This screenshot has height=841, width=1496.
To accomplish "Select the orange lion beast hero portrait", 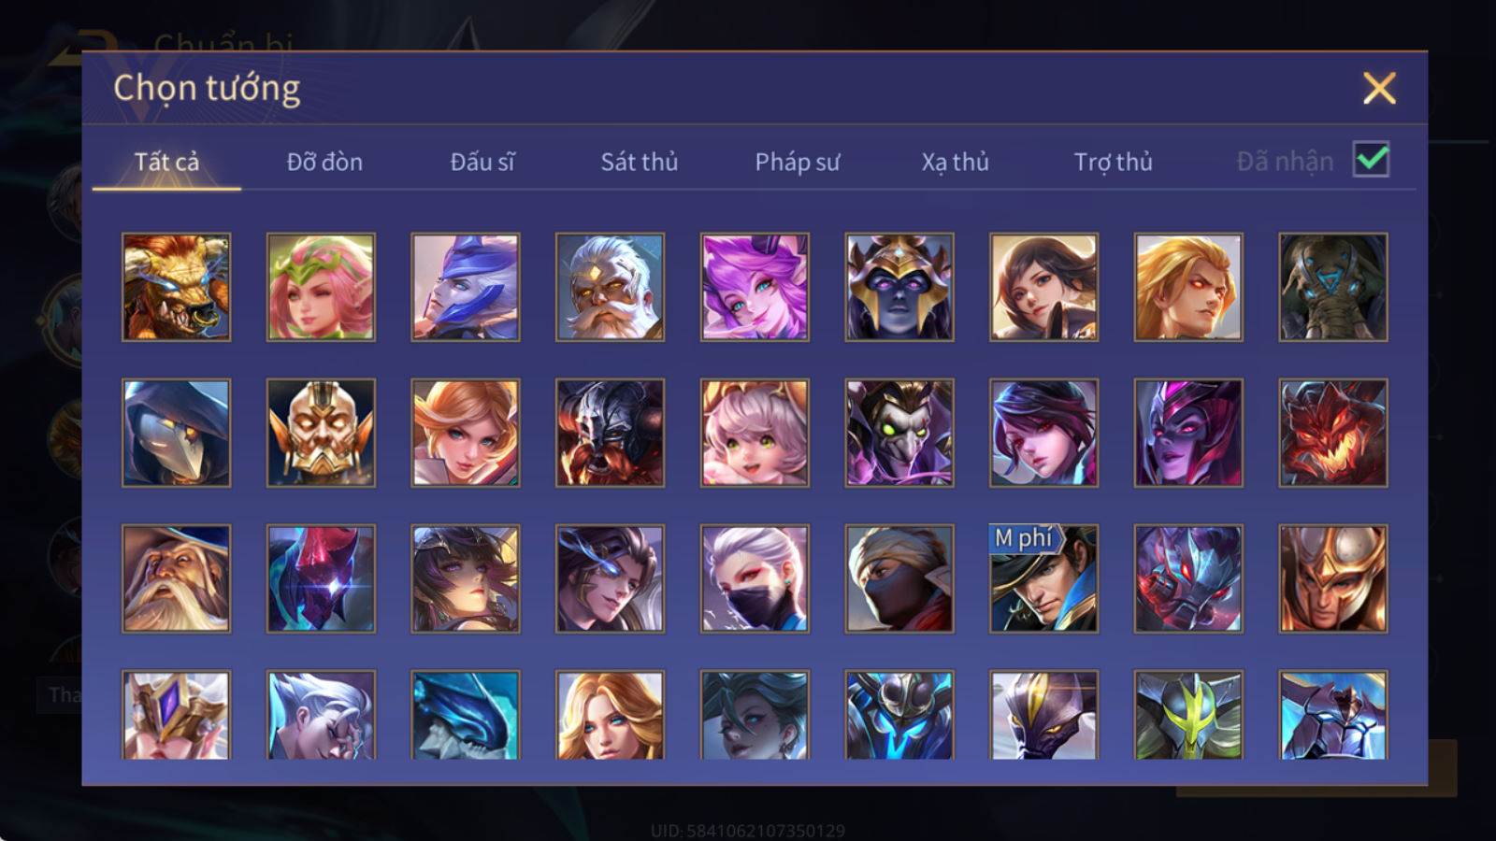I will click(x=176, y=287).
